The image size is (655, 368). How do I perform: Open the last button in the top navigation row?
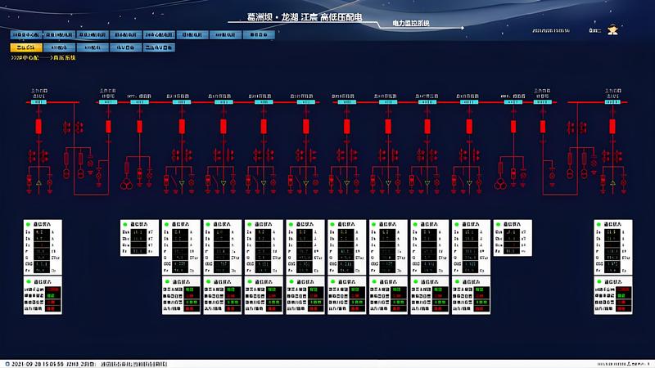click(x=260, y=35)
